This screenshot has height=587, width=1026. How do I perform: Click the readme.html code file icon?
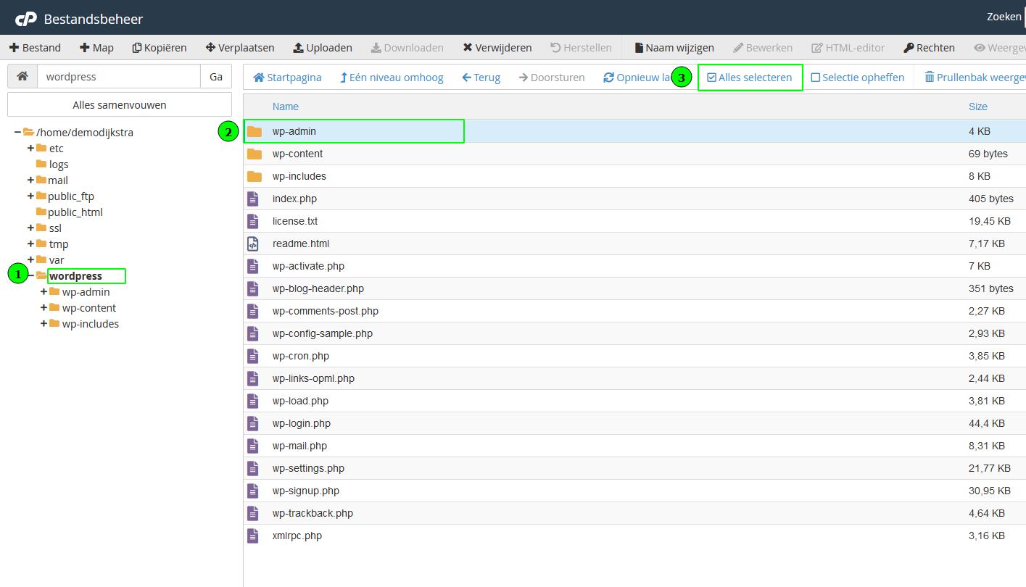(x=252, y=243)
